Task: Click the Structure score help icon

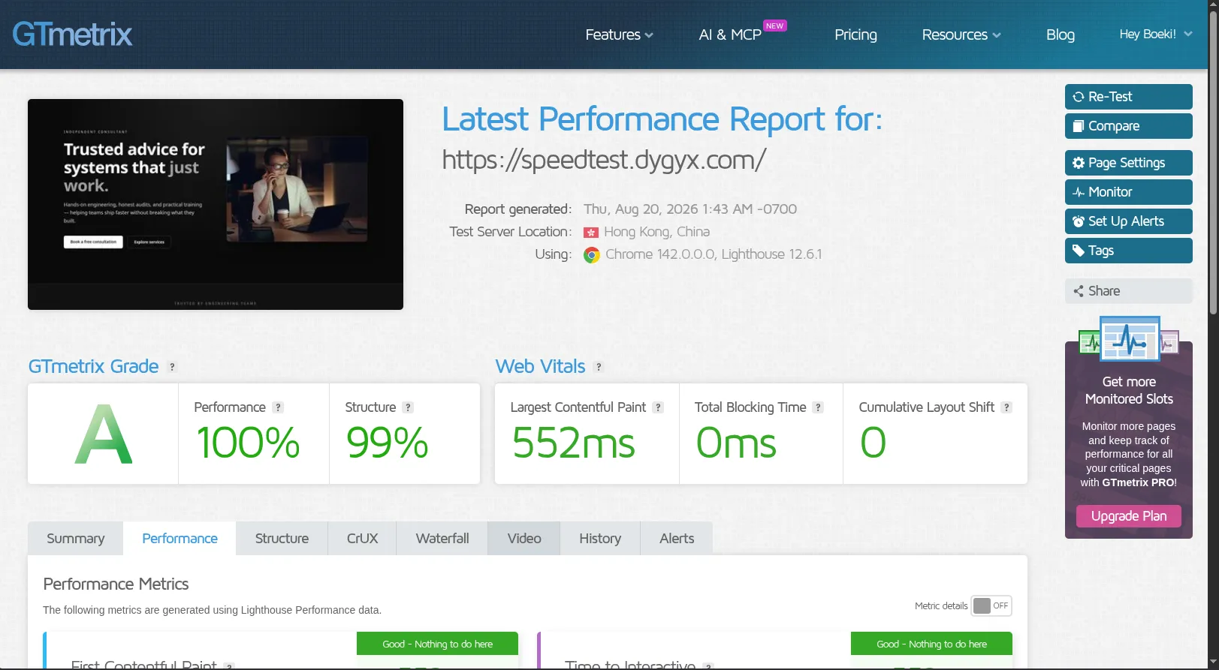Action: (408, 407)
